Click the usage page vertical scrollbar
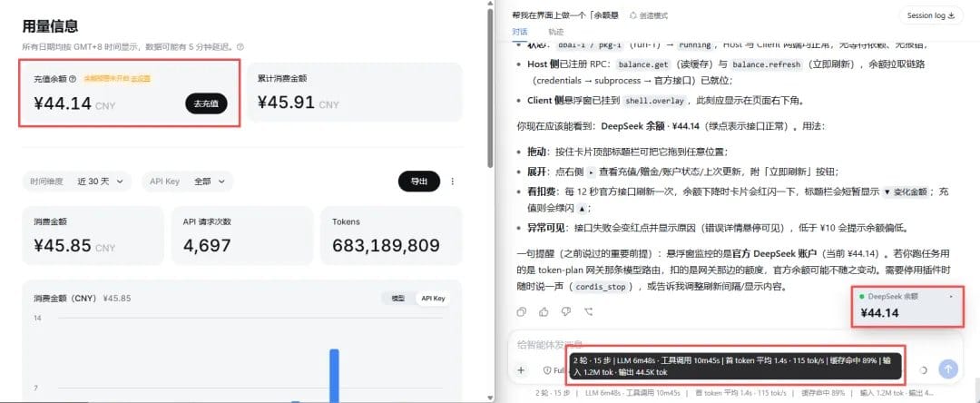The height and width of the screenshot is (403, 980). (490, 87)
